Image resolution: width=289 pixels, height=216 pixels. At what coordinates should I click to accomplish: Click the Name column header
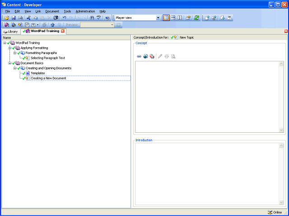pos(66,38)
